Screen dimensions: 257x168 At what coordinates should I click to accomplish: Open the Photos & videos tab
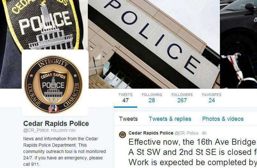coord(223,119)
